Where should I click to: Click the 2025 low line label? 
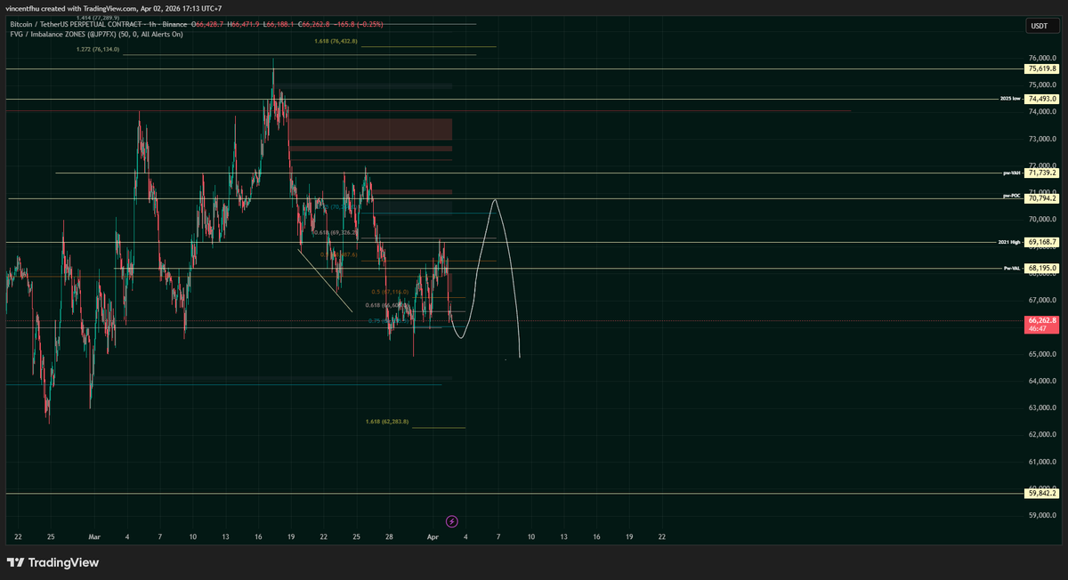point(1010,100)
